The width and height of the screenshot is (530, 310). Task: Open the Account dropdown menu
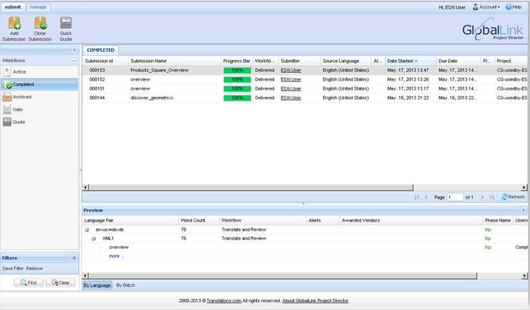[x=486, y=7]
